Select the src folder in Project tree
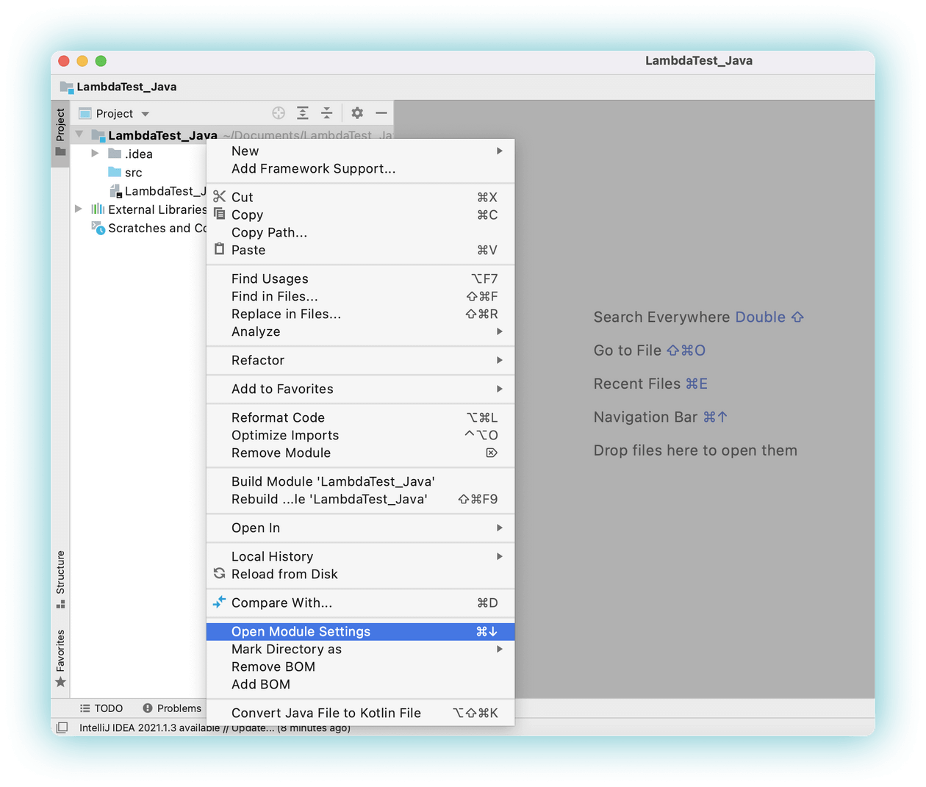This screenshot has width=926, height=787. tap(129, 172)
